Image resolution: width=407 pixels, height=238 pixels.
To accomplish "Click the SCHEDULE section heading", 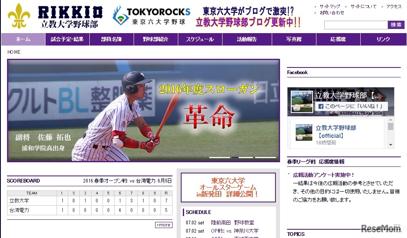I will pos(199,212).
